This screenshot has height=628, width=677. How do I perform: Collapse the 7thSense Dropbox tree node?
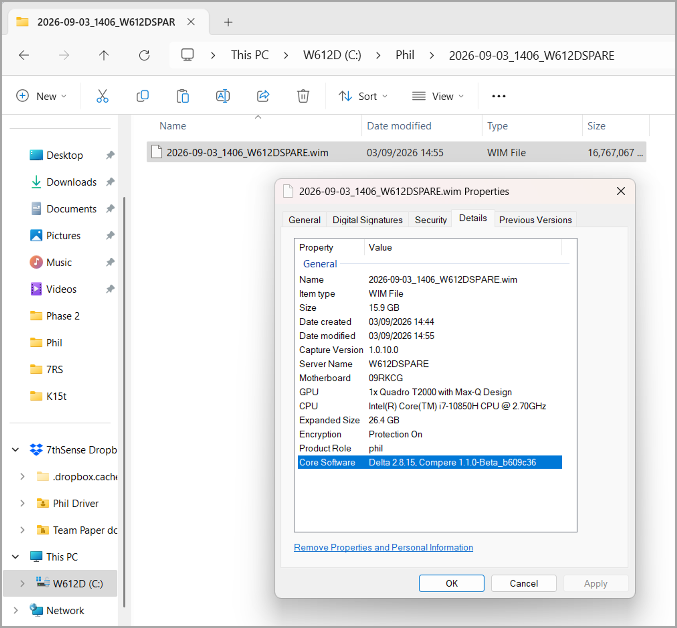point(15,450)
